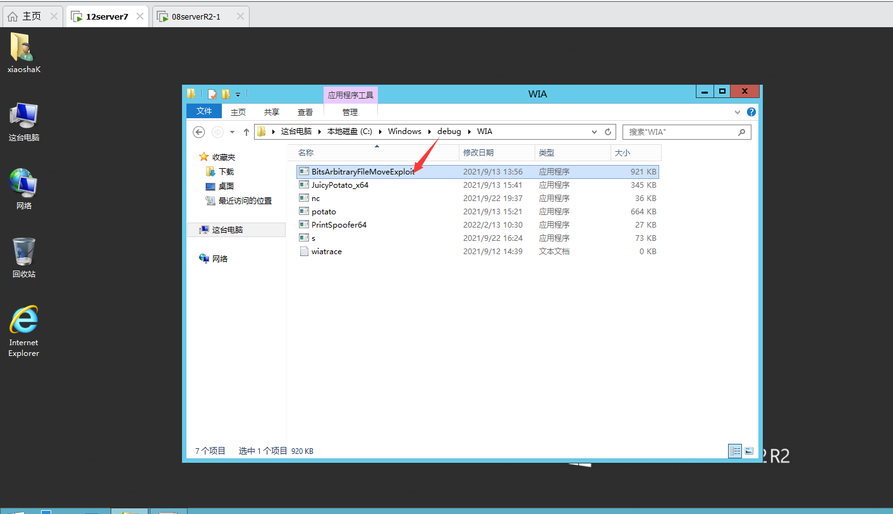Open the Customize Quick Access Toolbar dropdown
Viewport: 893px width, 514px height.
click(238, 95)
